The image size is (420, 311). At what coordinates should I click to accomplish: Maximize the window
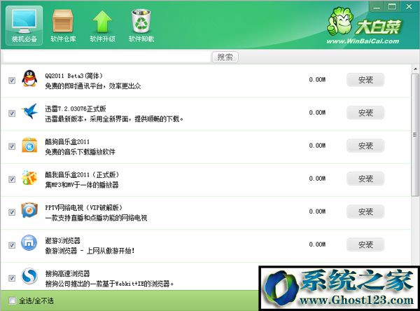tap(392, 7)
